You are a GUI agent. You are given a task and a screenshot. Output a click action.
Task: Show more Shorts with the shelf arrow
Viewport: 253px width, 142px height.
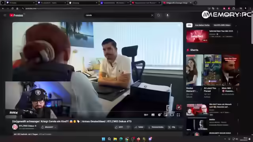[x=238, y=70]
